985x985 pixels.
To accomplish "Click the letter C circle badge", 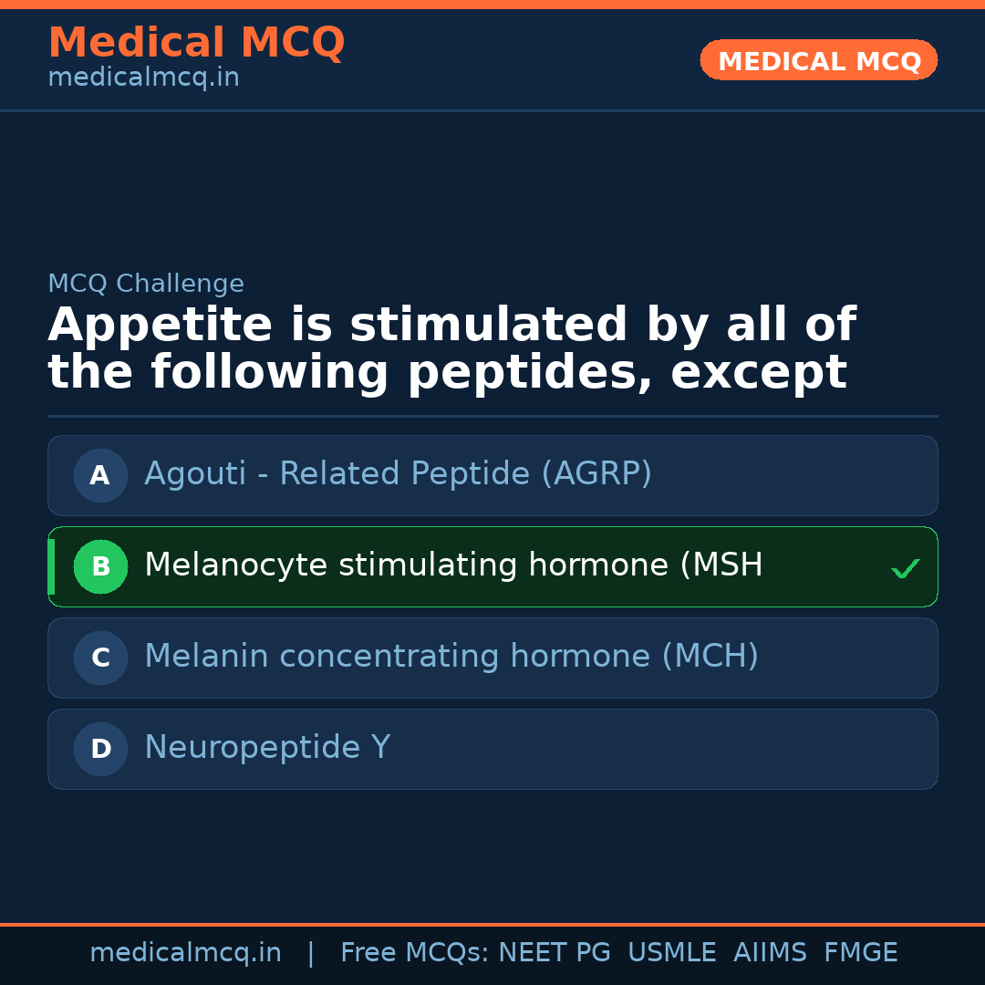I will tap(100, 658).
